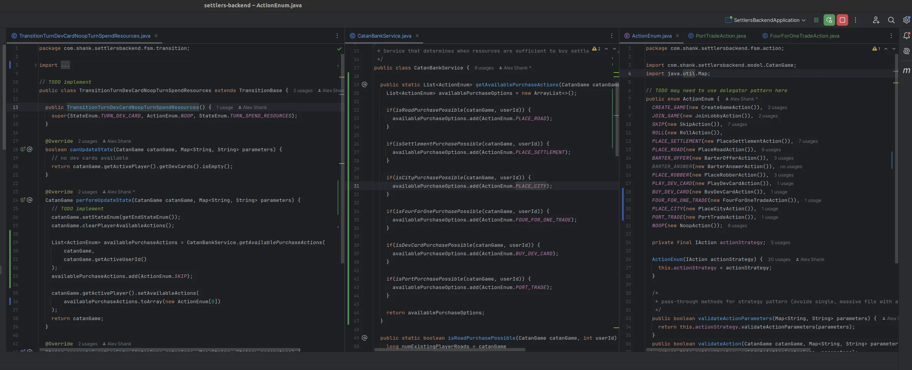Open the Maven tool window
The height and width of the screenshot is (370, 912).
pos(906,70)
